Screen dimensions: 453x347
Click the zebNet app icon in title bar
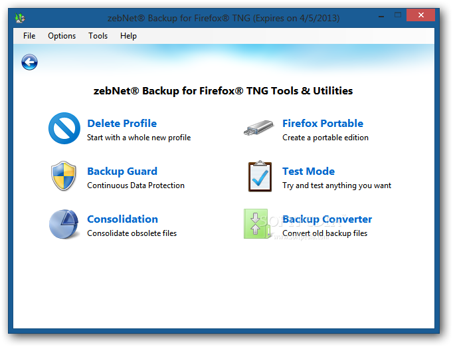20,18
